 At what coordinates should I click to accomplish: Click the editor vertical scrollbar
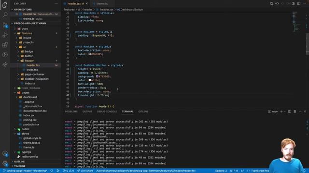pyautogui.click(x=308, y=44)
